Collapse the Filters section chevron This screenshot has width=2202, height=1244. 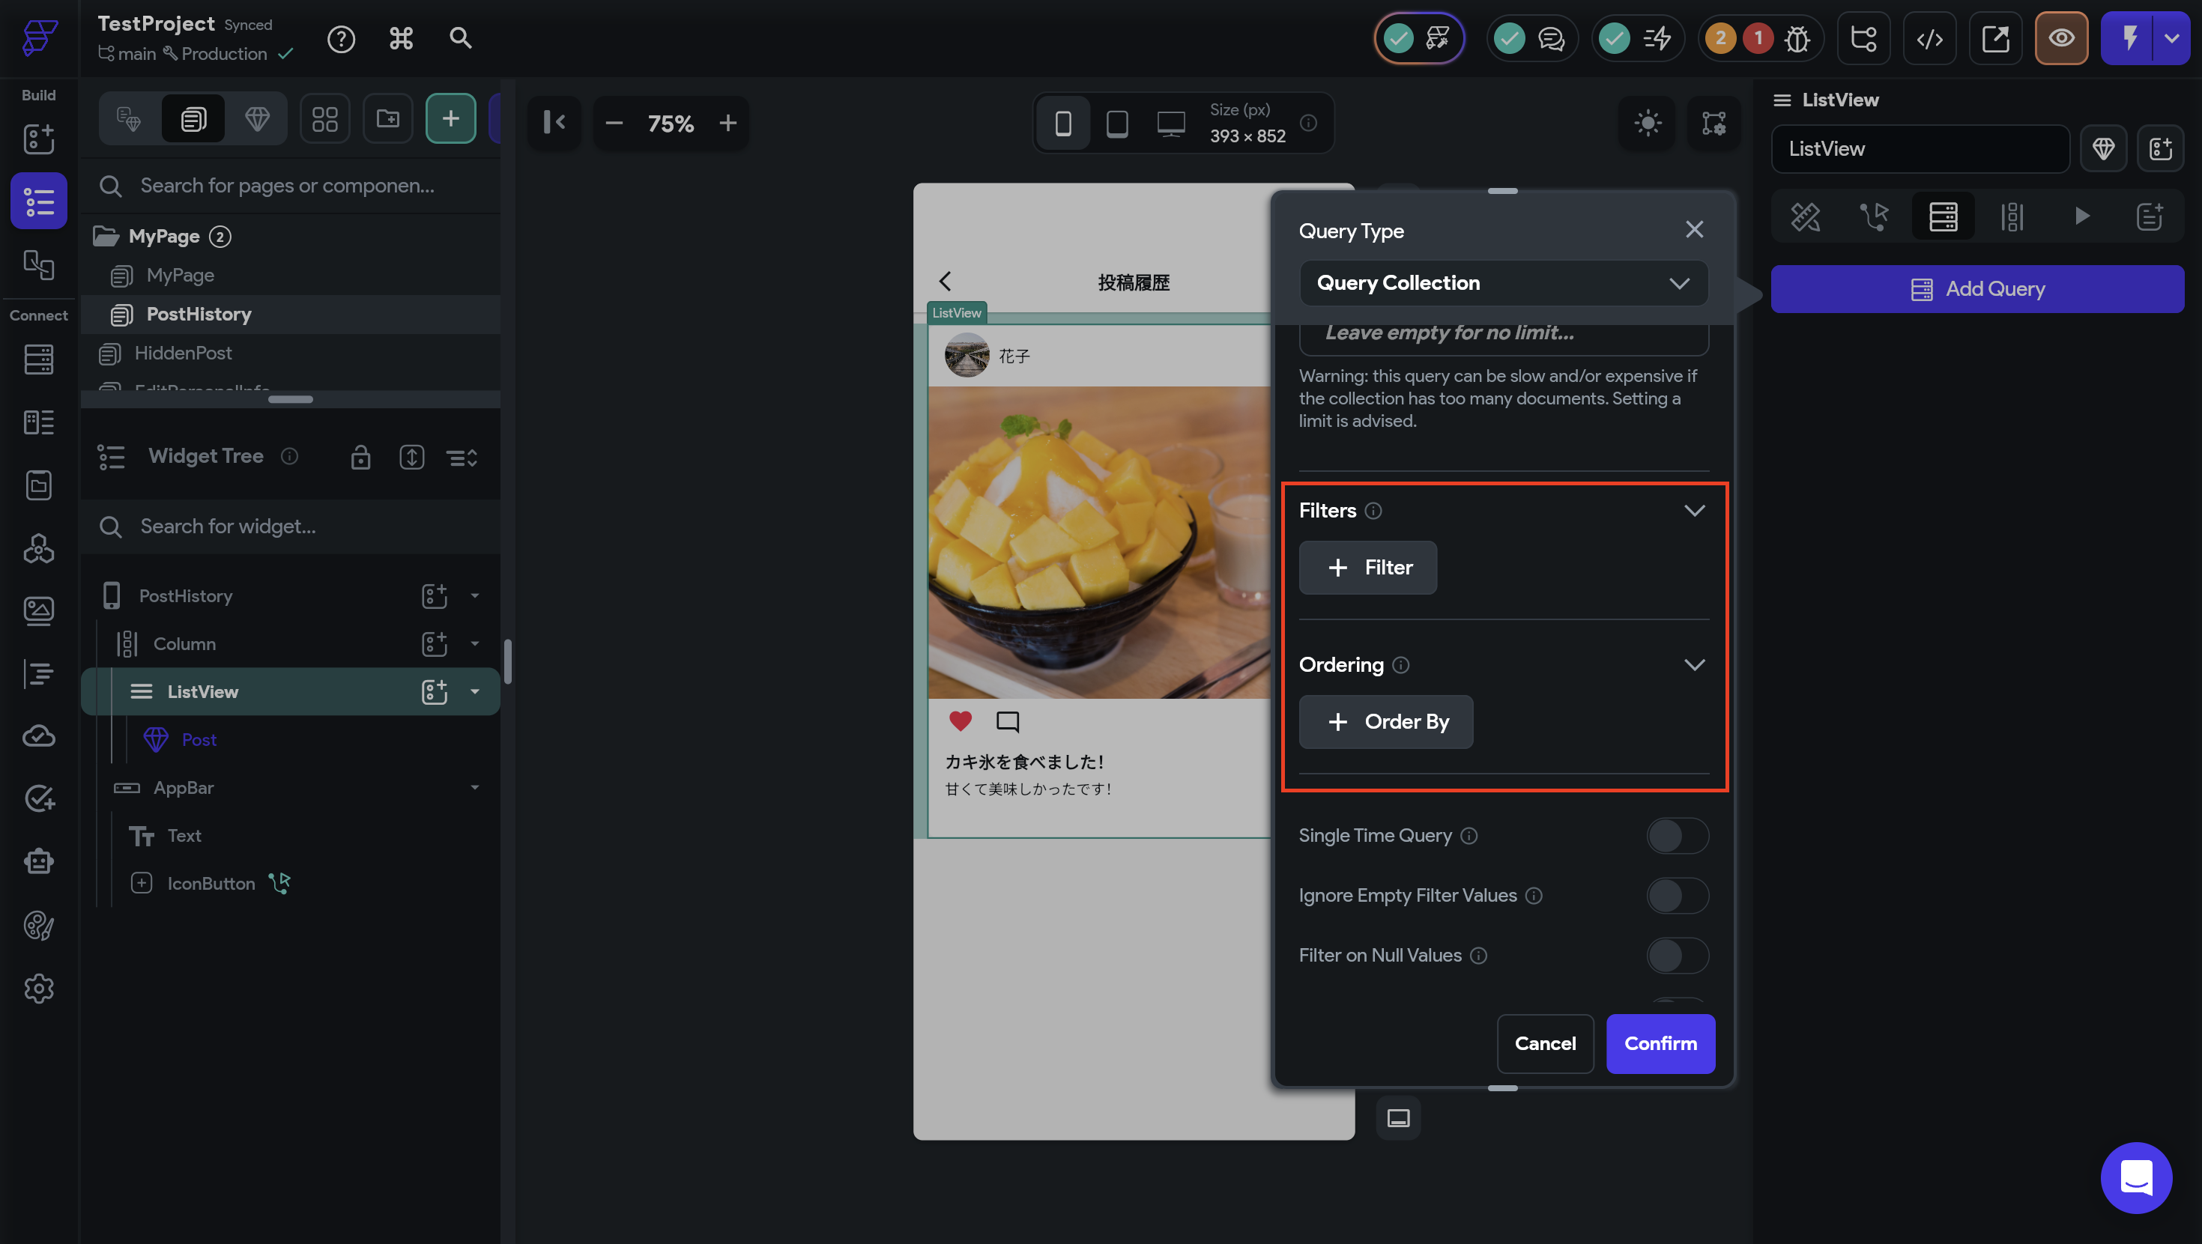[x=1693, y=510]
